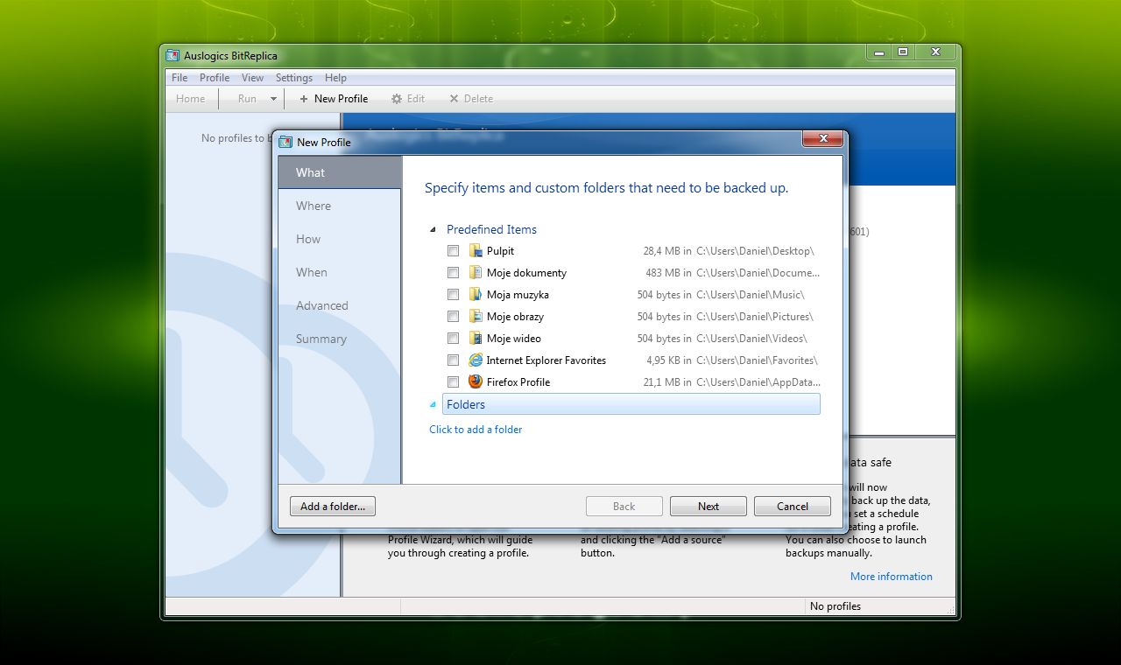Image resolution: width=1121 pixels, height=665 pixels.
Task: Click the Pulpit desktop folder icon
Action: 476,250
